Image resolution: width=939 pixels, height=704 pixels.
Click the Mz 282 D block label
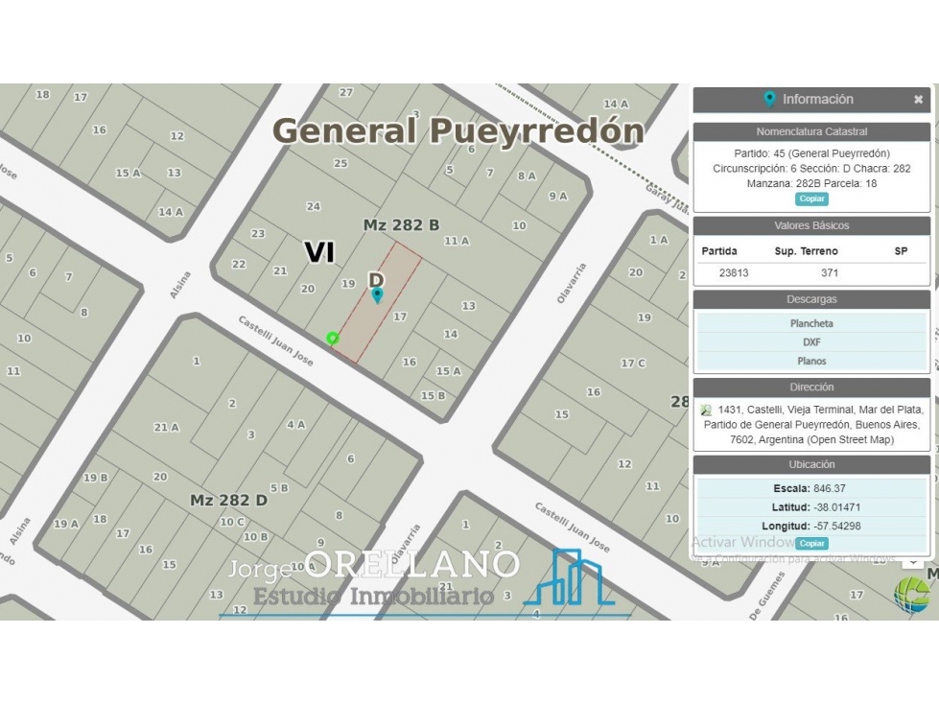coord(228,500)
